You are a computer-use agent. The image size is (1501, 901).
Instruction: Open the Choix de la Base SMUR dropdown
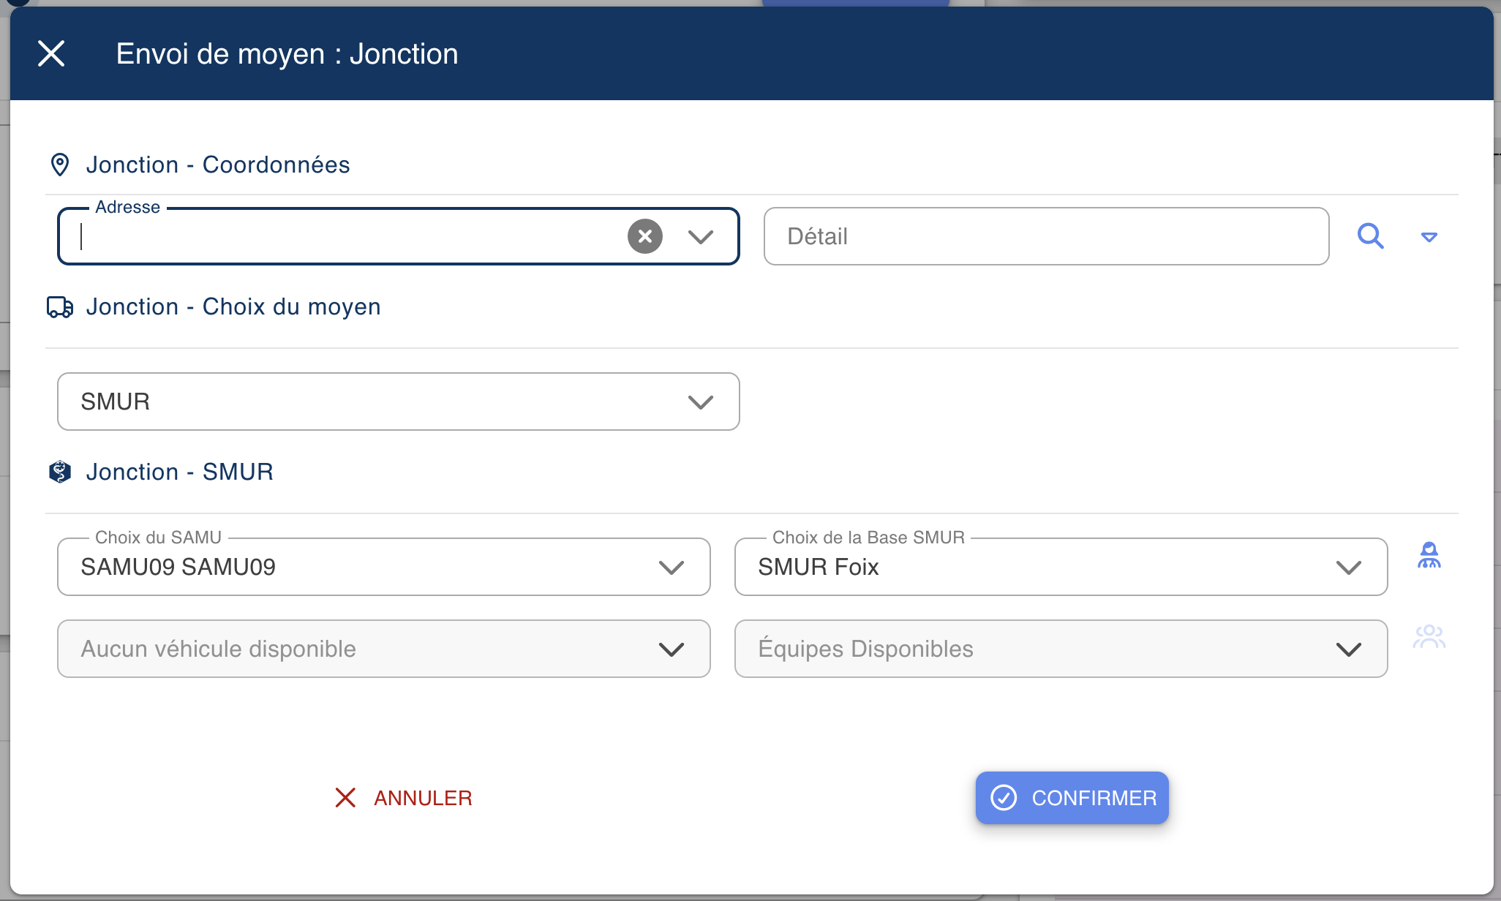pyautogui.click(x=1348, y=567)
